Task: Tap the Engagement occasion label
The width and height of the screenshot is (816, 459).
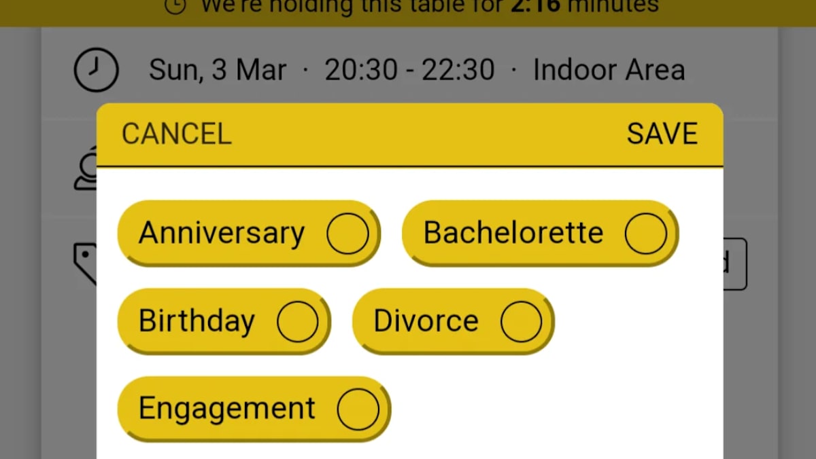Action: click(227, 409)
